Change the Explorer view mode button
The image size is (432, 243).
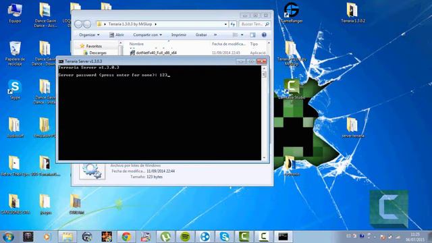click(235, 35)
